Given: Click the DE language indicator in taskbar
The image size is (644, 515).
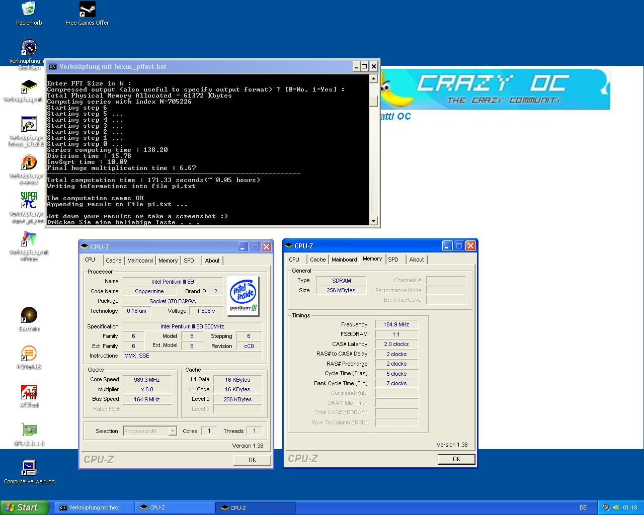Looking at the screenshot, I should (x=583, y=507).
